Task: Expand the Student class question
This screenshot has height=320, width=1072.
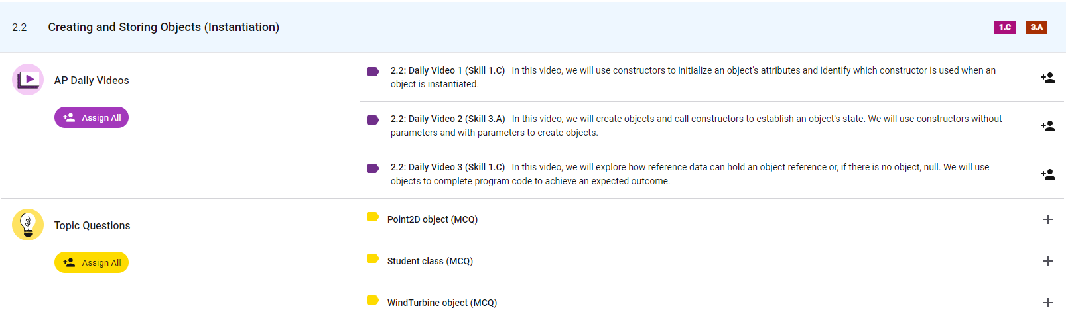Action: (x=1047, y=261)
